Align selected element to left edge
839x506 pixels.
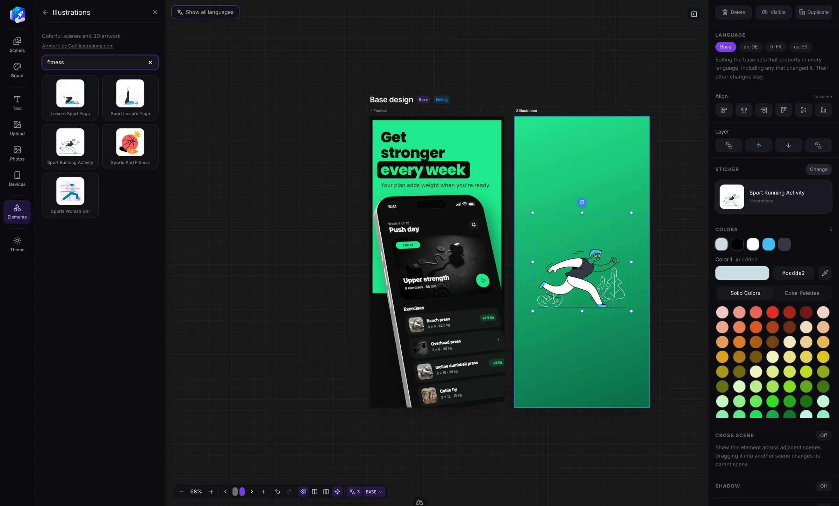pos(724,110)
